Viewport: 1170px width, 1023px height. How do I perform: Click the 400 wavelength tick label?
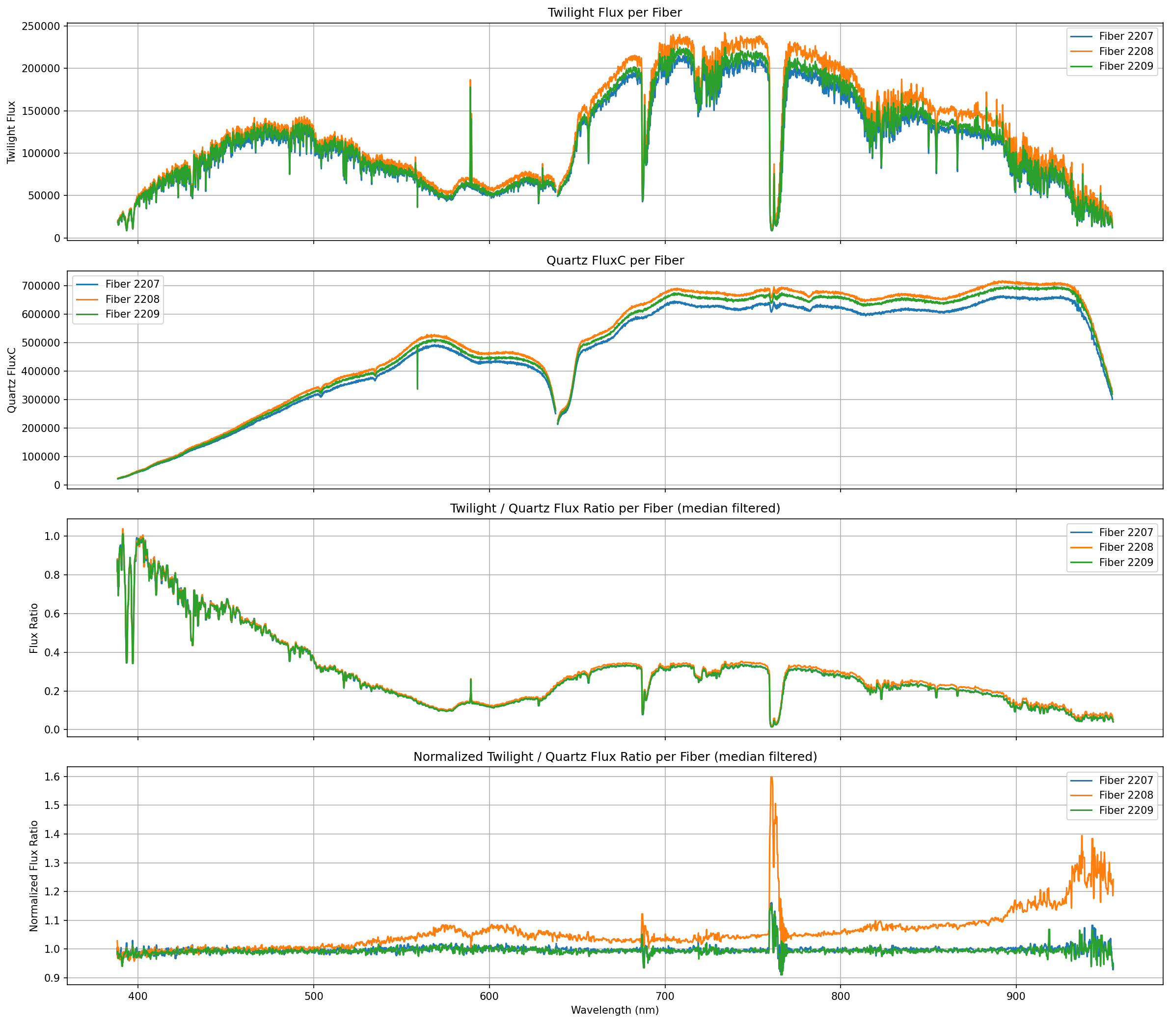click(x=137, y=997)
